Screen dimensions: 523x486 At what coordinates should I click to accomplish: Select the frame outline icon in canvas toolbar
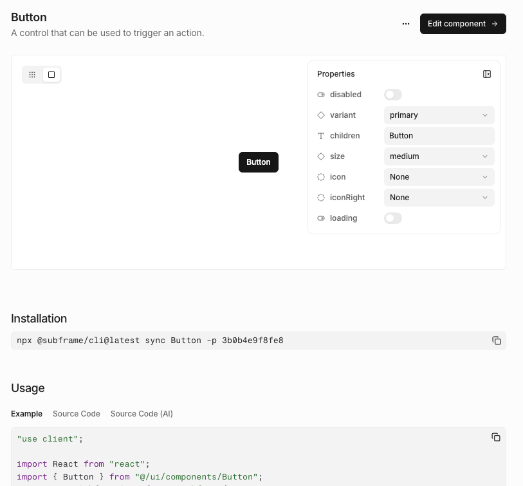click(x=51, y=75)
